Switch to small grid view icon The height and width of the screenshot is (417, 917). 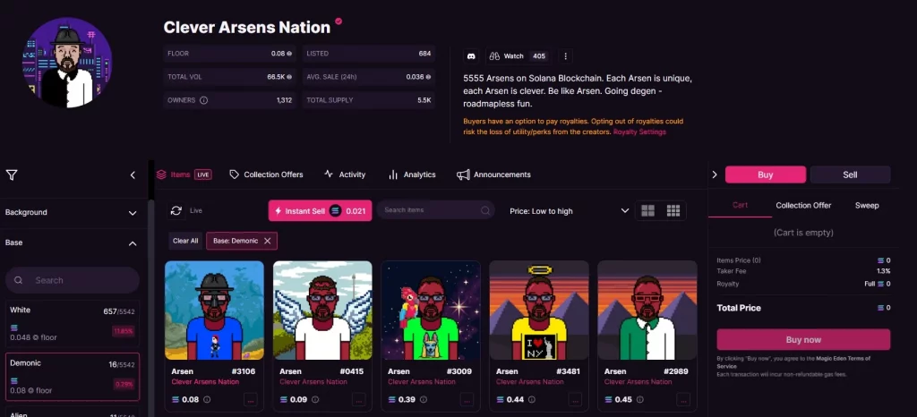tap(673, 211)
